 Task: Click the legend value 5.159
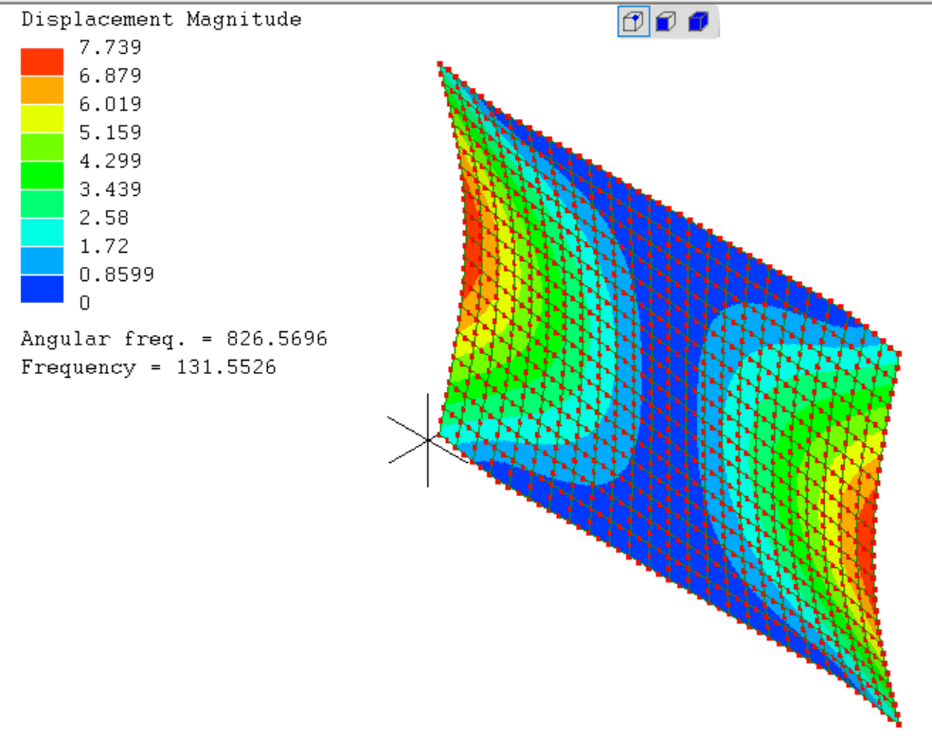pos(111,132)
